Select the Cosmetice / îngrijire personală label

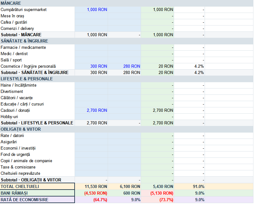(x=28, y=66)
